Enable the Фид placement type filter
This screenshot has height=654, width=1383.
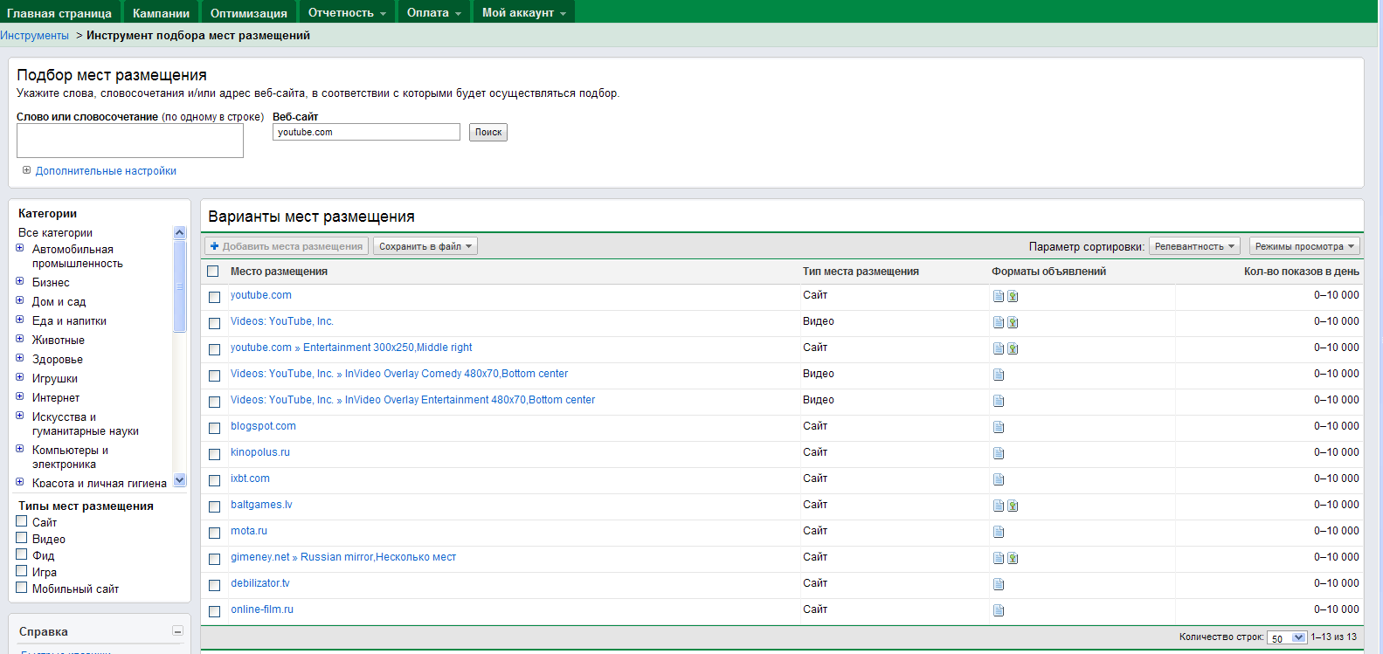(22, 554)
